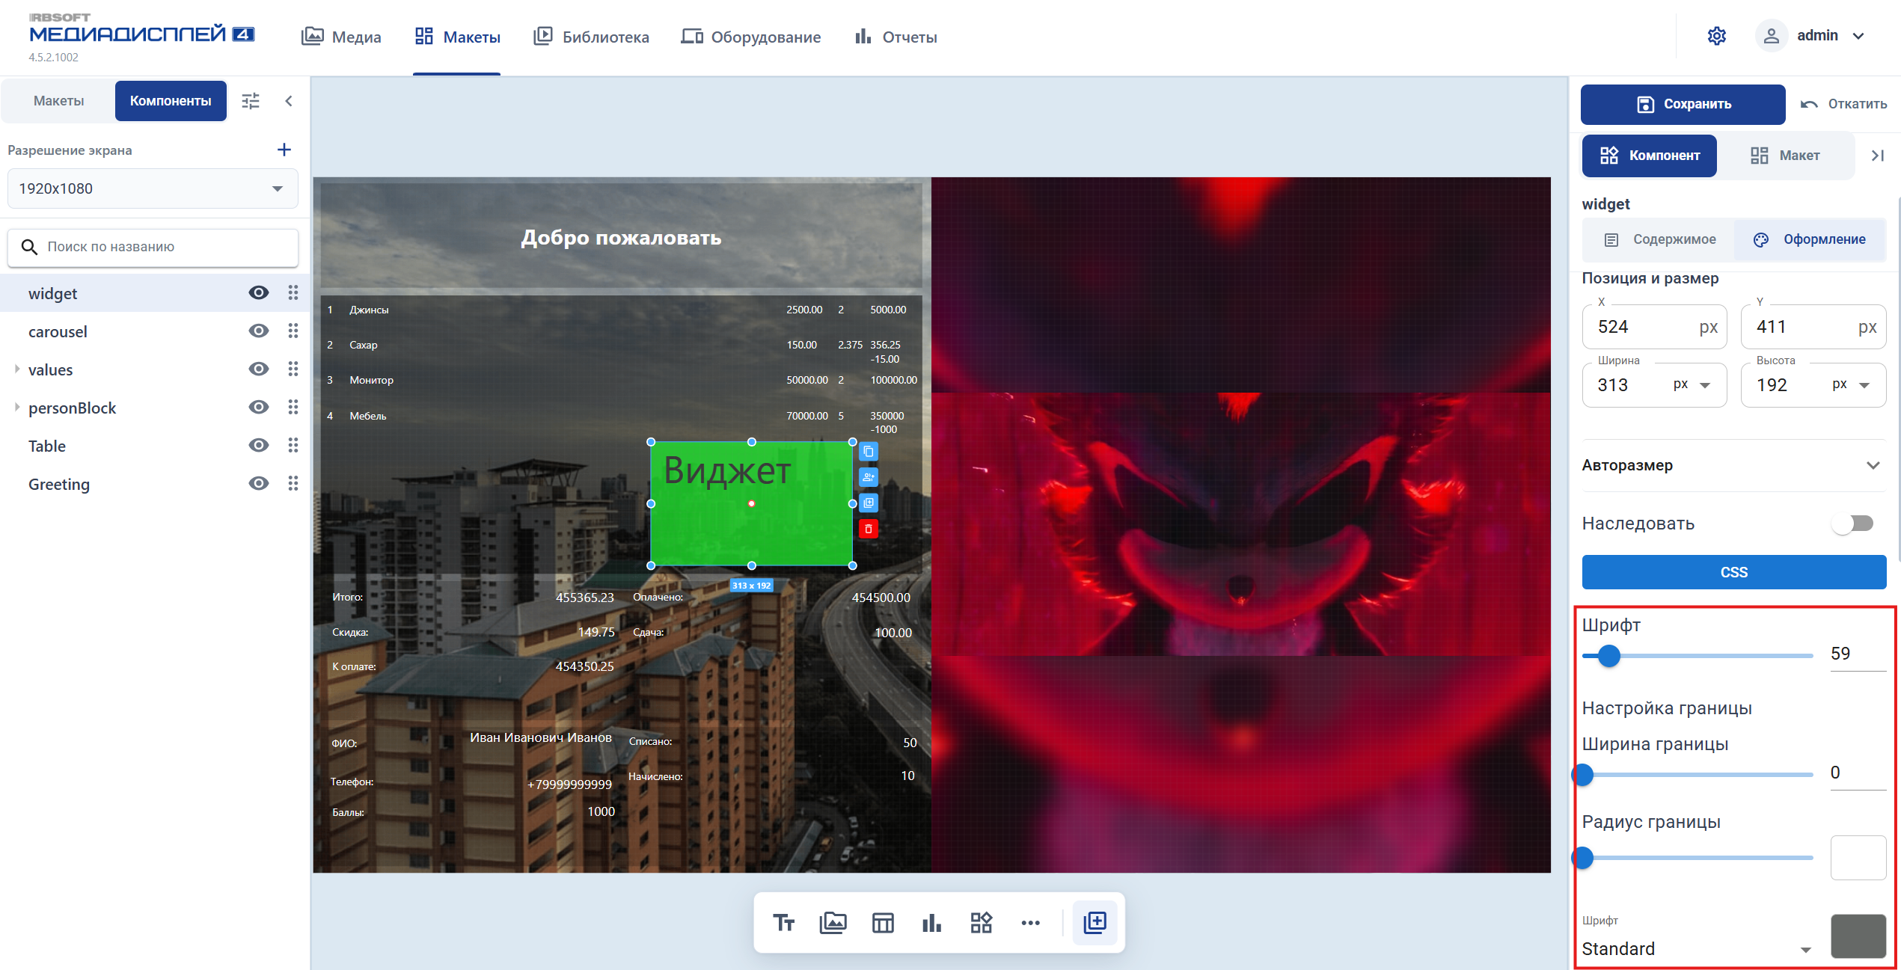
Task: Expand the personBlock tree item
Action: coord(16,407)
